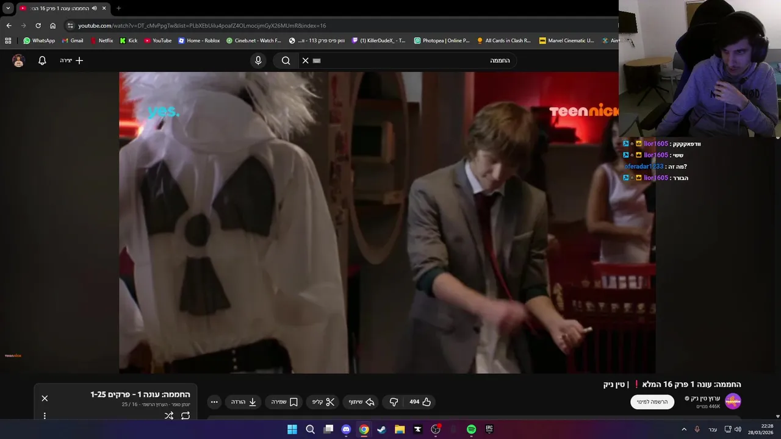The width and height of the screenshot is (781, 439).
Task: Mute the tab audio speaker icon
Action: tap(94, 9)
